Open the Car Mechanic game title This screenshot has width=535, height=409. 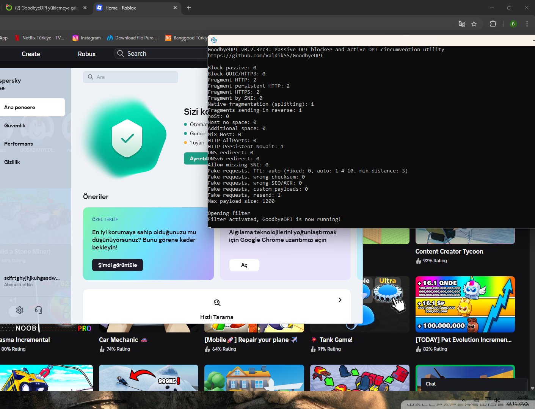pyautogui.click(x=123, y=340)
